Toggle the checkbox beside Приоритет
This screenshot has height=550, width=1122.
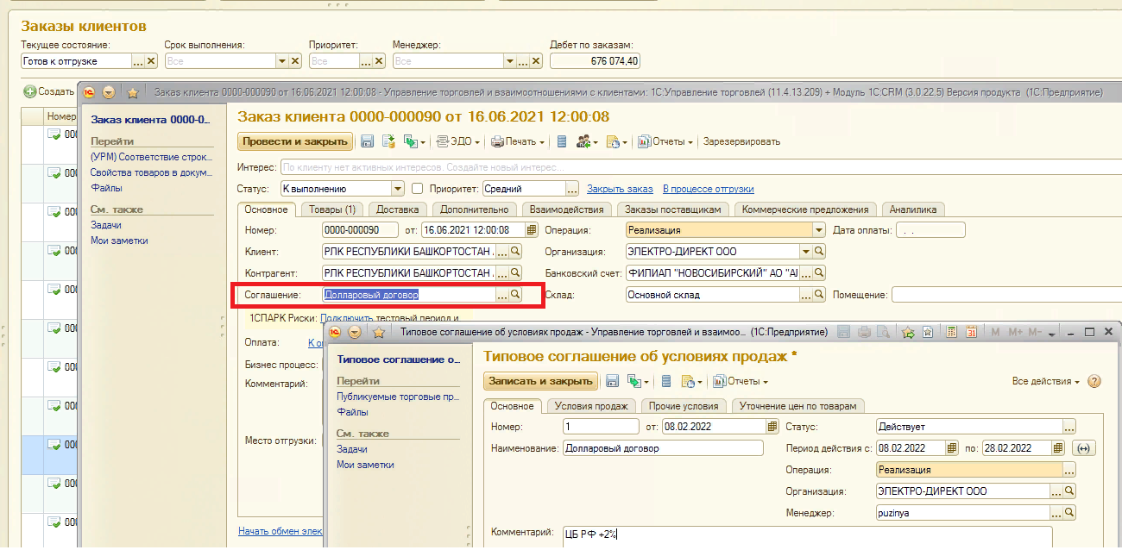click(x=418, y=189)
